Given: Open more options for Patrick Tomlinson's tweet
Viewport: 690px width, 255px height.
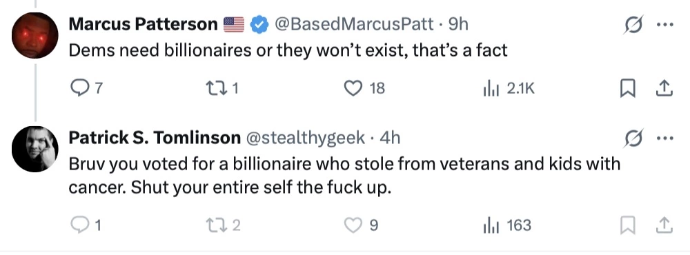Looking at the screenshot, I should [664, 139].
